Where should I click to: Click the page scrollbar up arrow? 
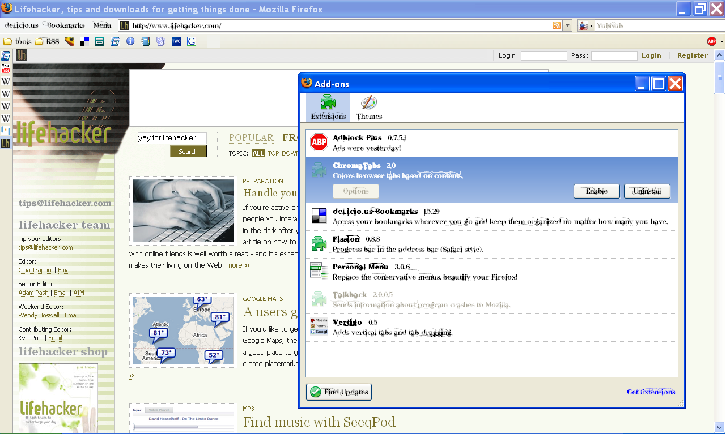(720, 55)
